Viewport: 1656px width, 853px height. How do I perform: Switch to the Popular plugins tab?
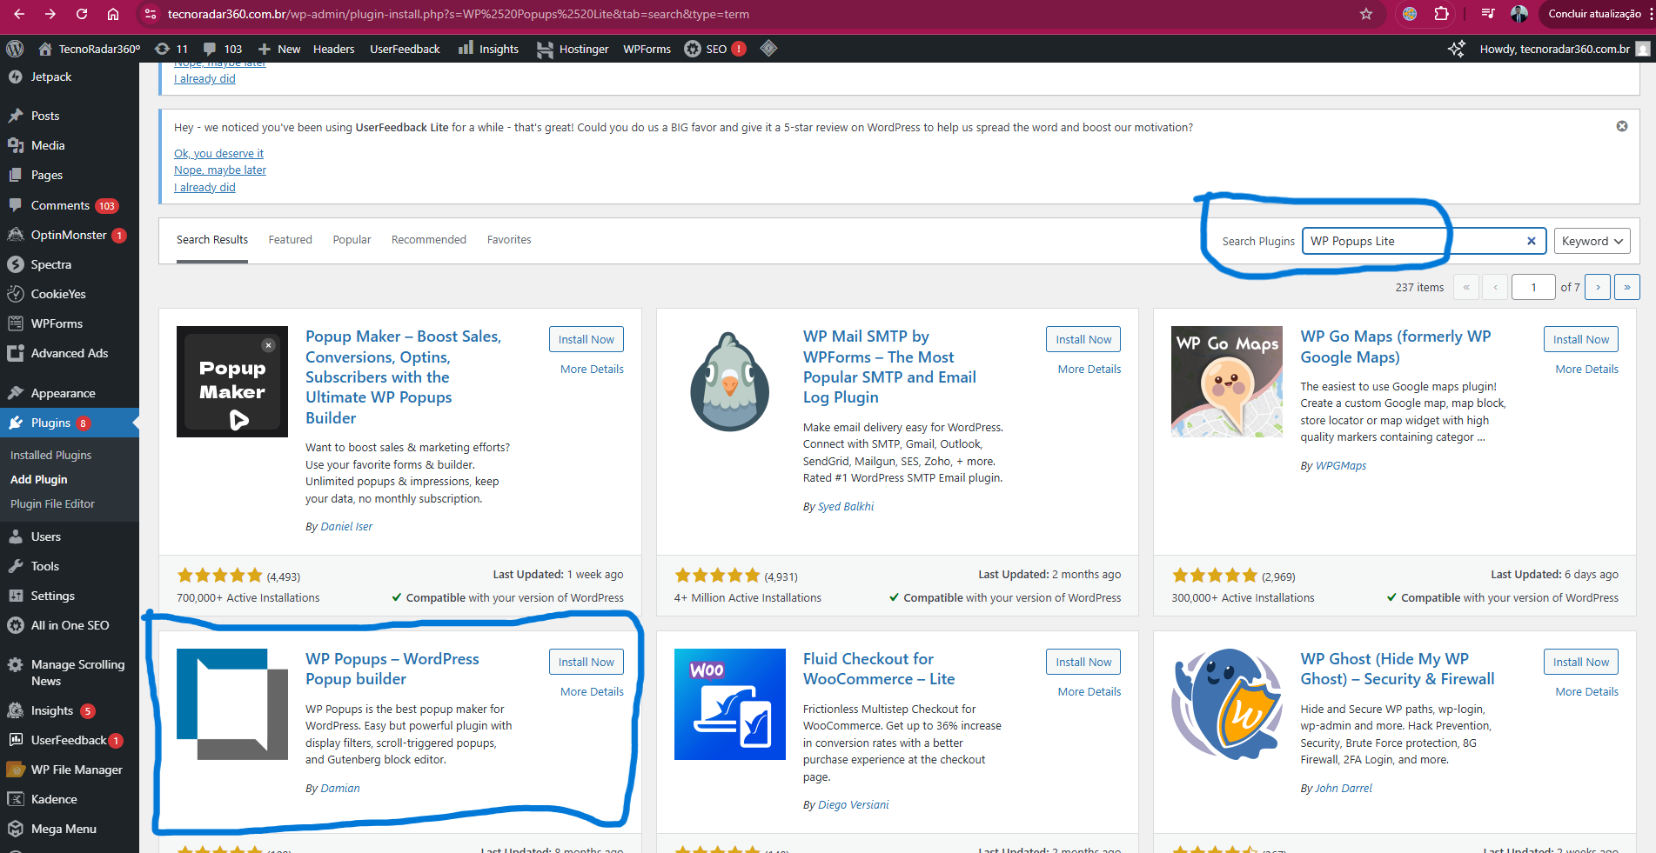(x=352, y=240)
